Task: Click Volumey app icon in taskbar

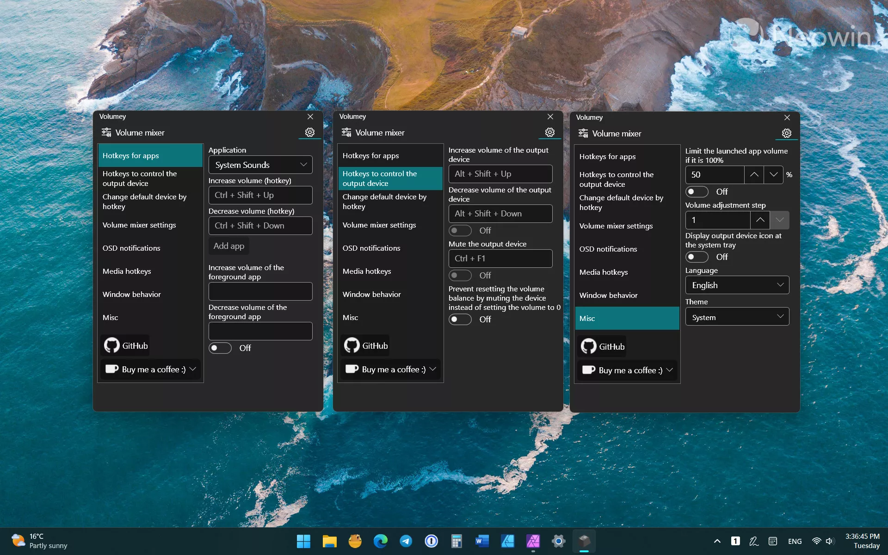Action: (x=584, y=541)
